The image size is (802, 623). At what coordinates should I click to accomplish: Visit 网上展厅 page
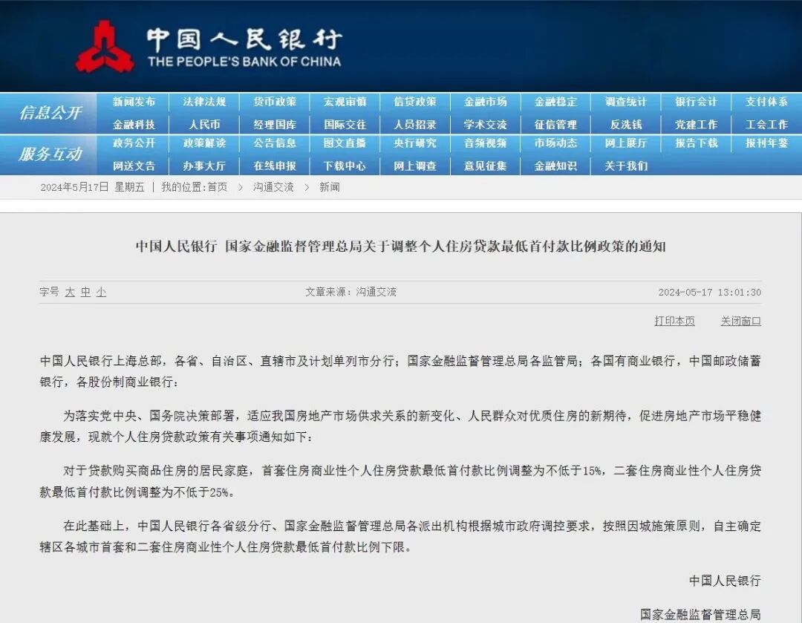coord(625,143)
